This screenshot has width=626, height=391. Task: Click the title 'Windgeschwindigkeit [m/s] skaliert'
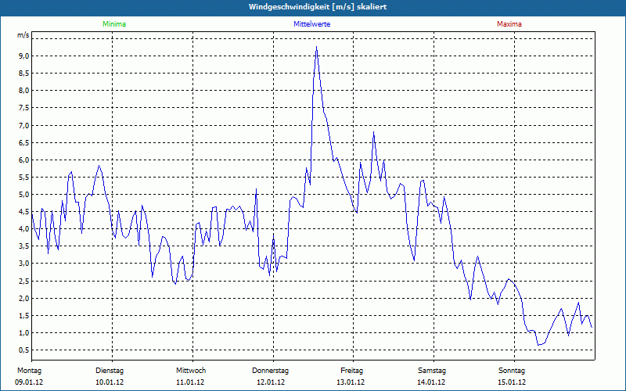coord(318,7)
